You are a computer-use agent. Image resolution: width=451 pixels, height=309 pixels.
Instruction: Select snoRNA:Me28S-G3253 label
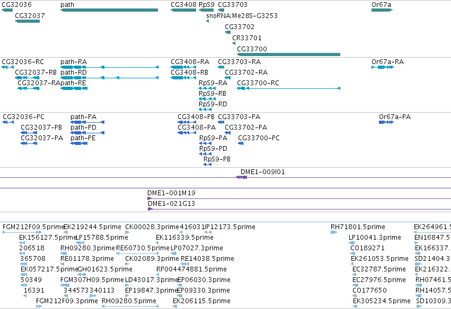[x=242, y=16]
